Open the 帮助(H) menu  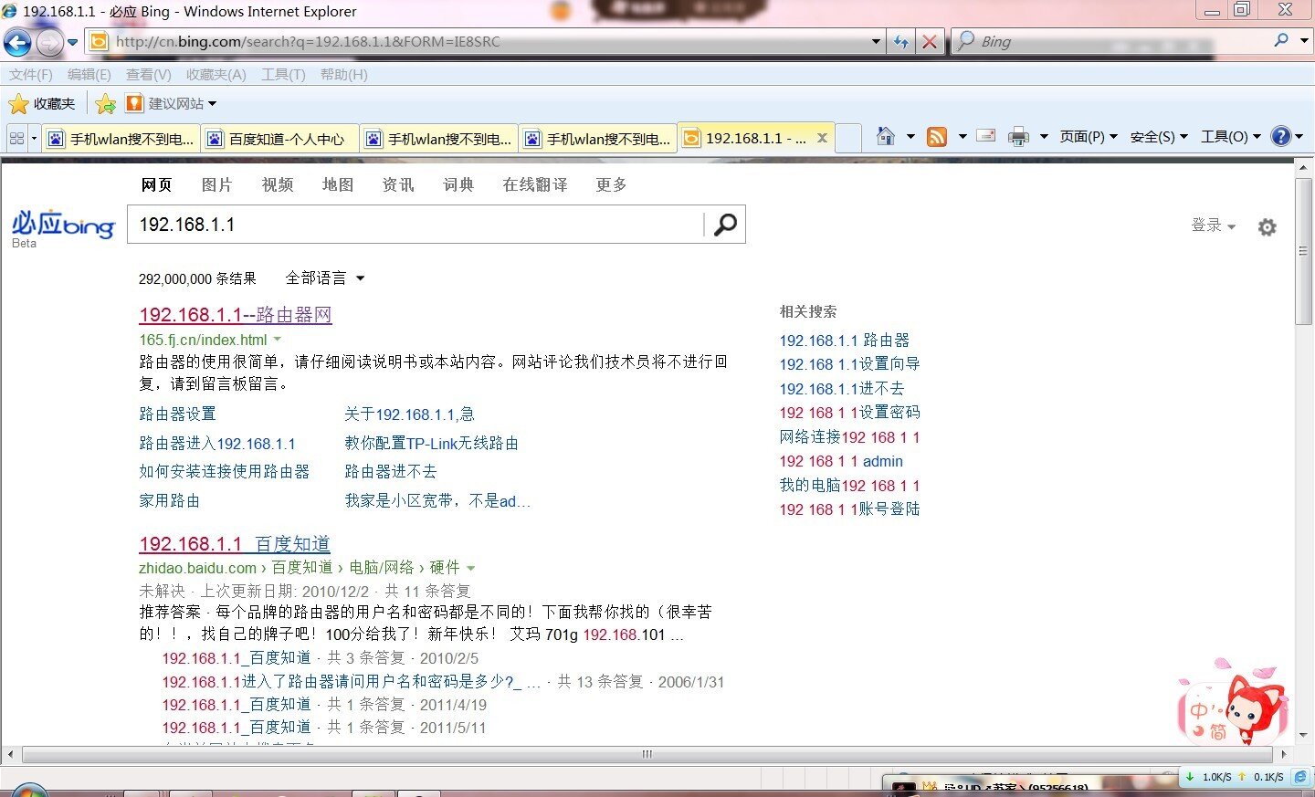pyautogui.click(x=344, y=75)
